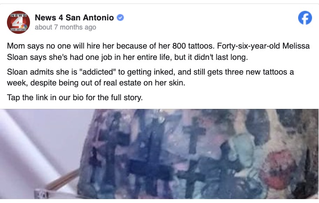The height and width of the screenshot is (203, 319).
Task: Click the 'Mom says no one will hire her' paragraph
Action: pos(158,51)
